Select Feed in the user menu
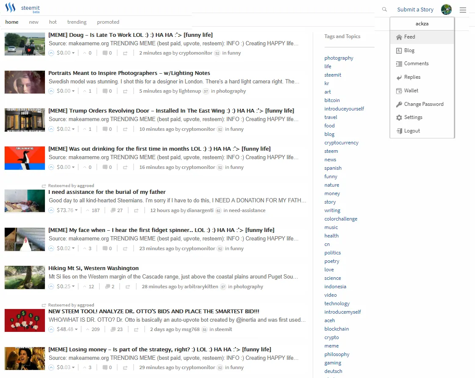The image size is (475, 378). [422, 37]
